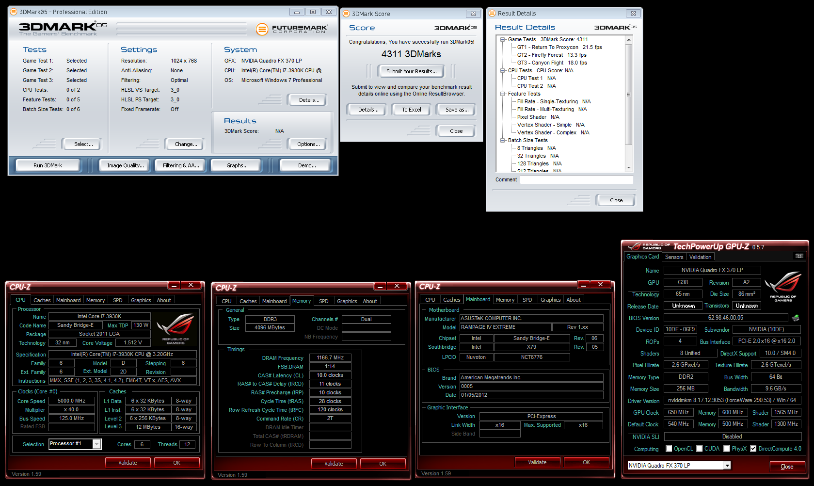Minimize the CPU-Z Memory window
814x486 pixels.
tap(380, 286)
